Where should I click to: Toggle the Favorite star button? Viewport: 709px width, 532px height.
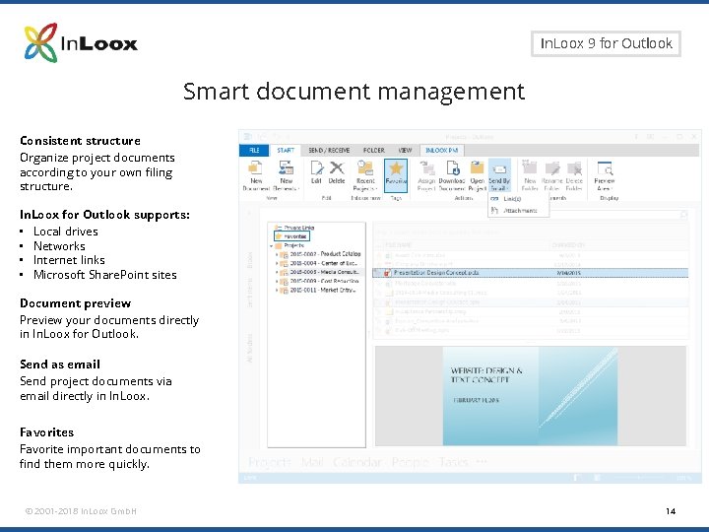click(396, 175)
